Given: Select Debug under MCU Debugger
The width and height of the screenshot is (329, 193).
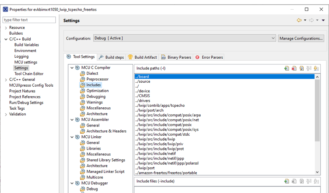Looking at the screenshot, I should coord(92,189).
